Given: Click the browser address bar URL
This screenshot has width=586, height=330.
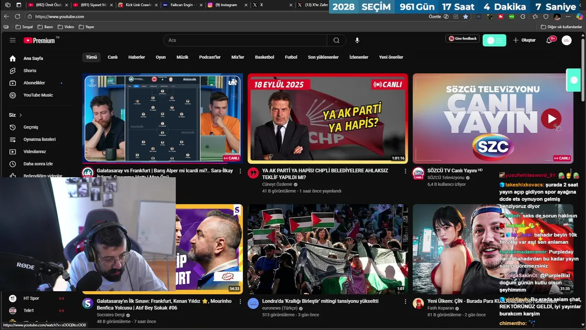Looking at the screenshot, I should pos(60,16).
